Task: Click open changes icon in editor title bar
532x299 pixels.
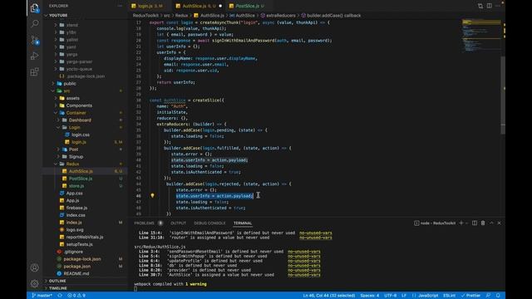Action: [480, 6]
